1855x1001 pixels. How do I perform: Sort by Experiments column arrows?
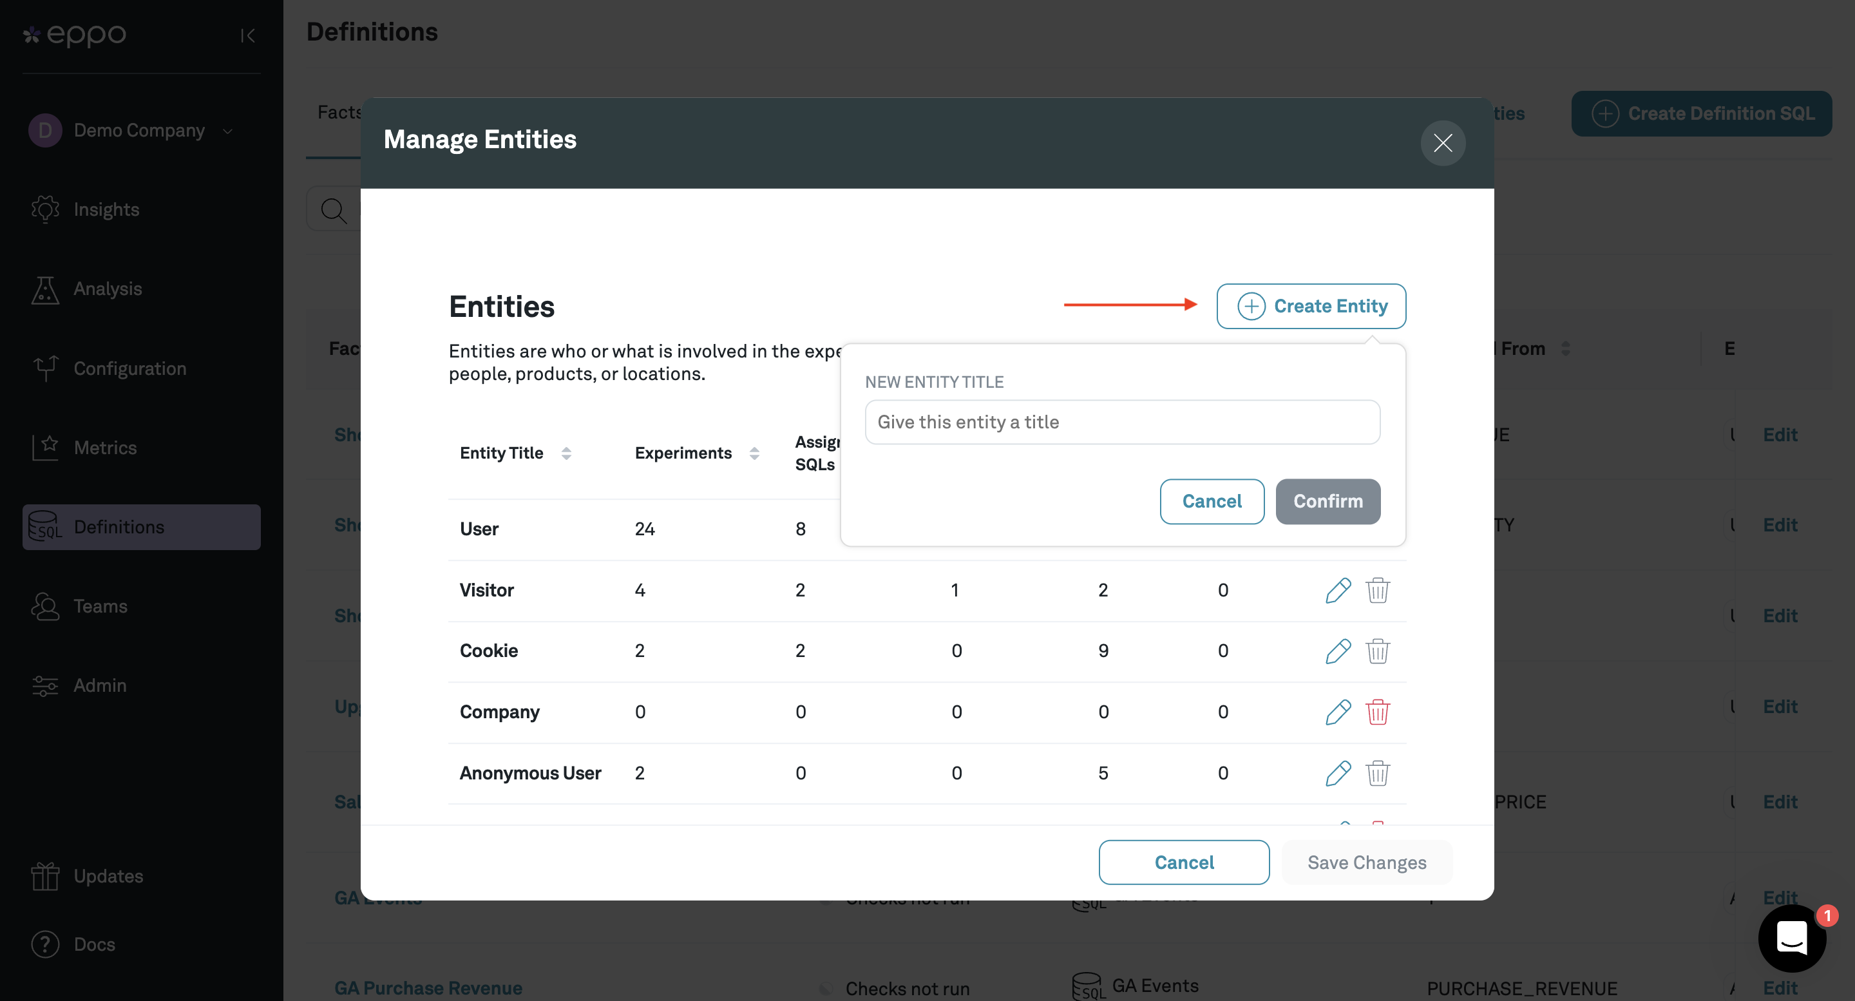(754, 453)
